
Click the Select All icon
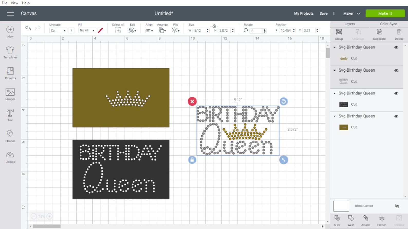(x=118, y=30)
